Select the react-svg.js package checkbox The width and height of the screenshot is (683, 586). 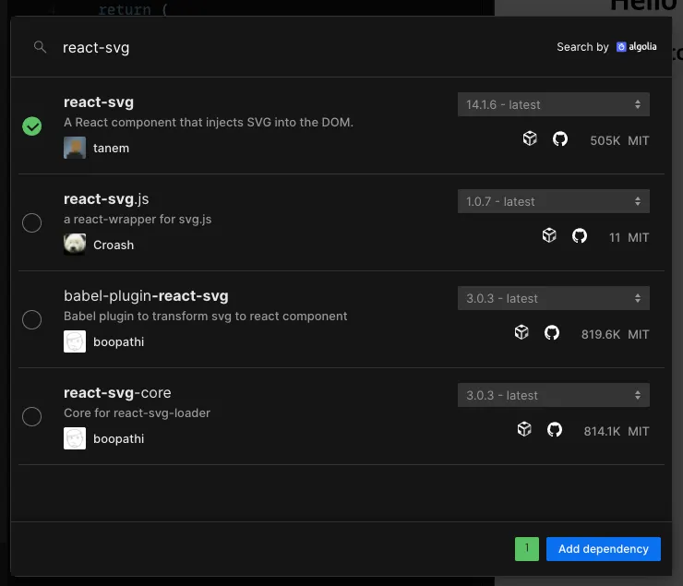point(31,223)
